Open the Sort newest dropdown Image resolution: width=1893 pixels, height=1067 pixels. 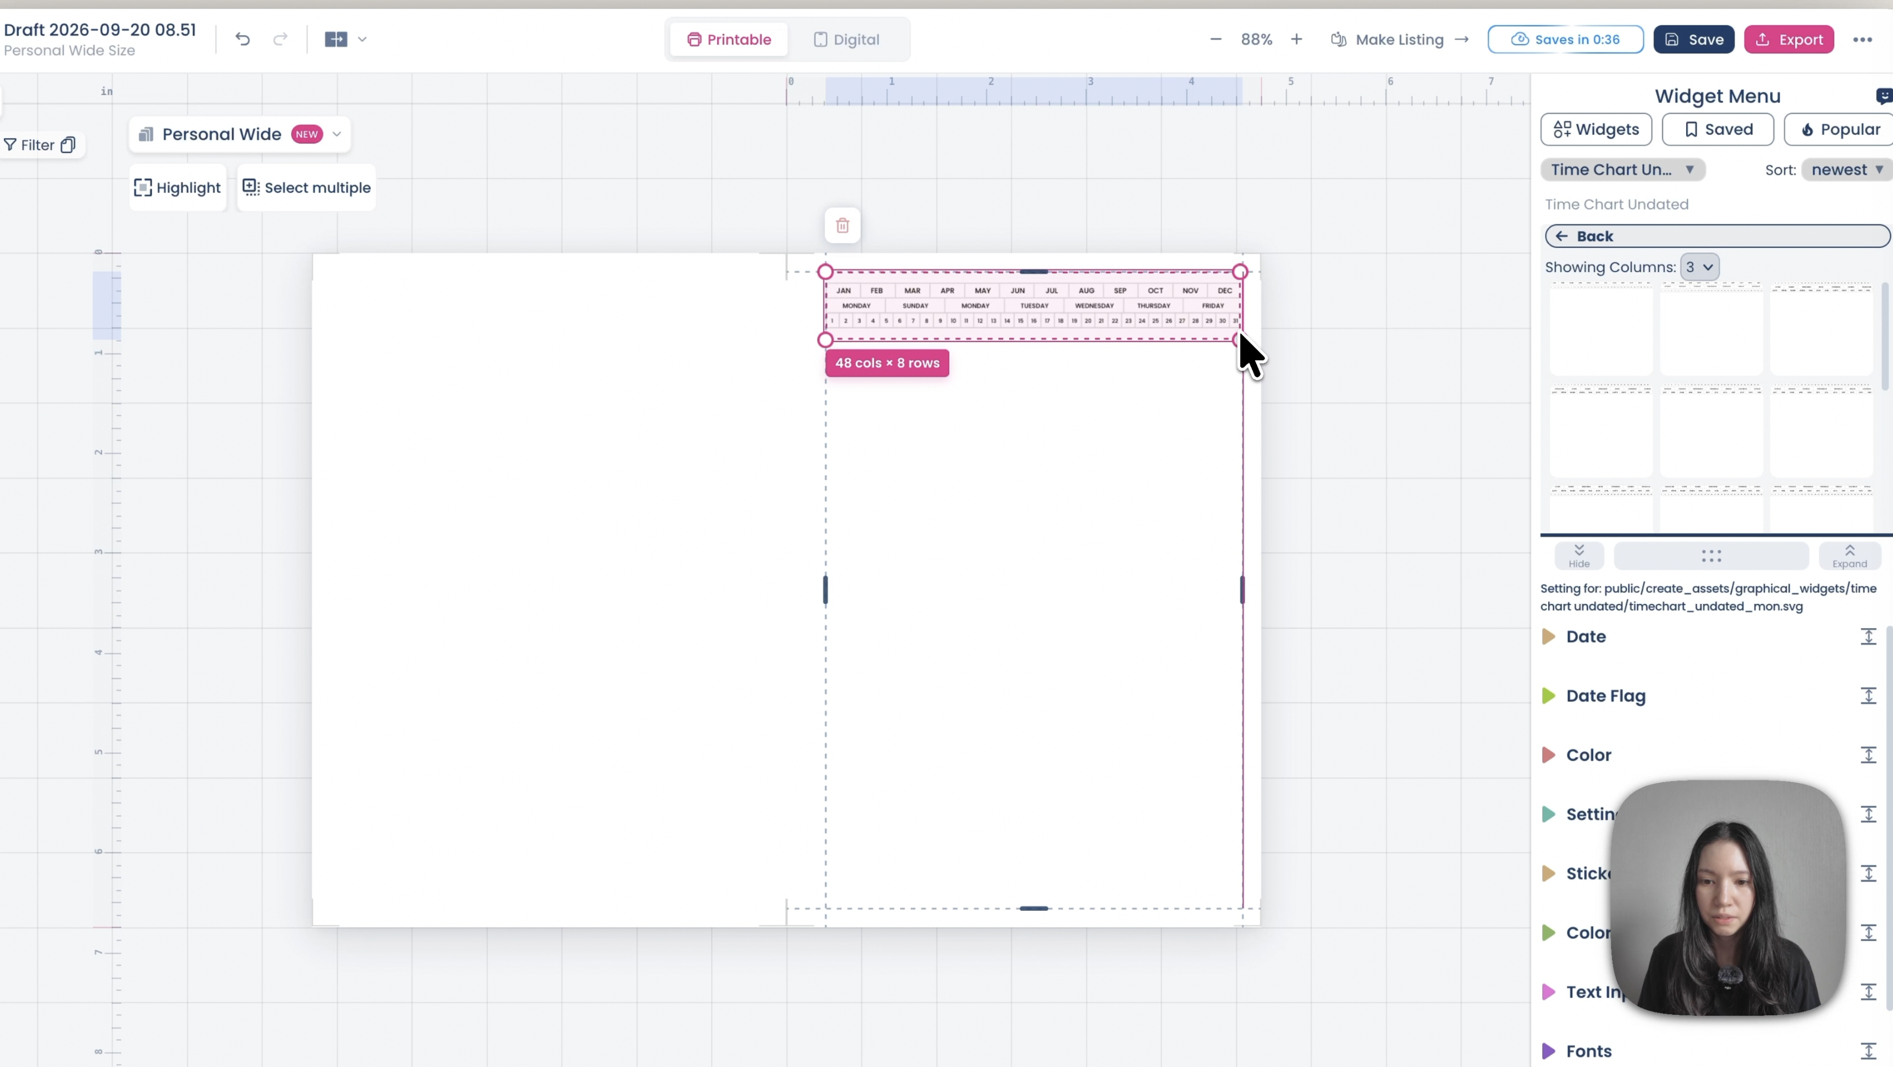click(1846, 170)
